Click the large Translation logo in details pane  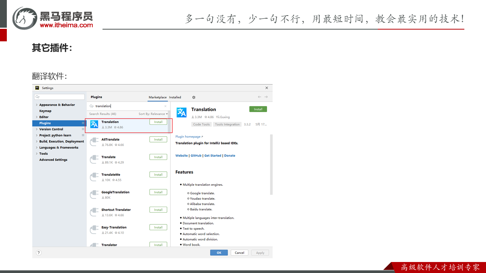[181, 112]
